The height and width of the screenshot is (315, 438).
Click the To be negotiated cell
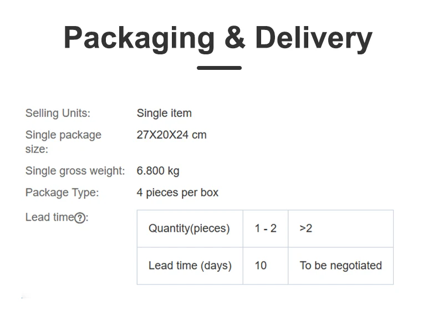(340, 266)
